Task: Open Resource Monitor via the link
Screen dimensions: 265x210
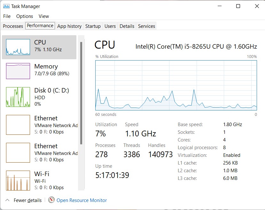Action: (81, 200)
